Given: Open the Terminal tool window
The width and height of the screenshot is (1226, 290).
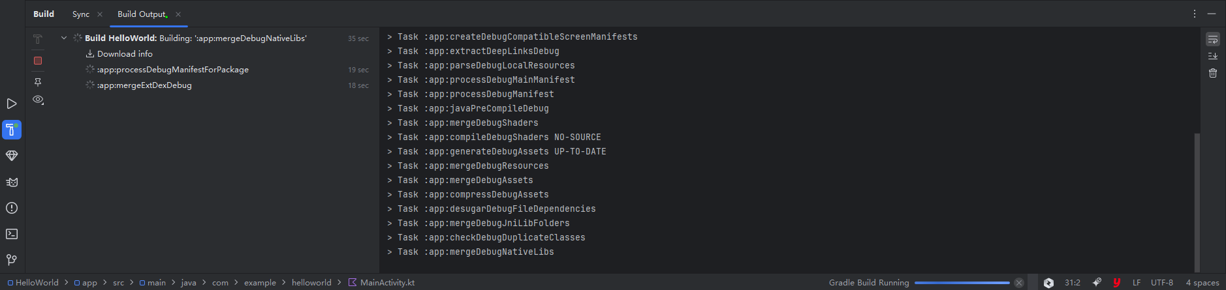Looking at the screenshot, I should click(x=12, y=234).
